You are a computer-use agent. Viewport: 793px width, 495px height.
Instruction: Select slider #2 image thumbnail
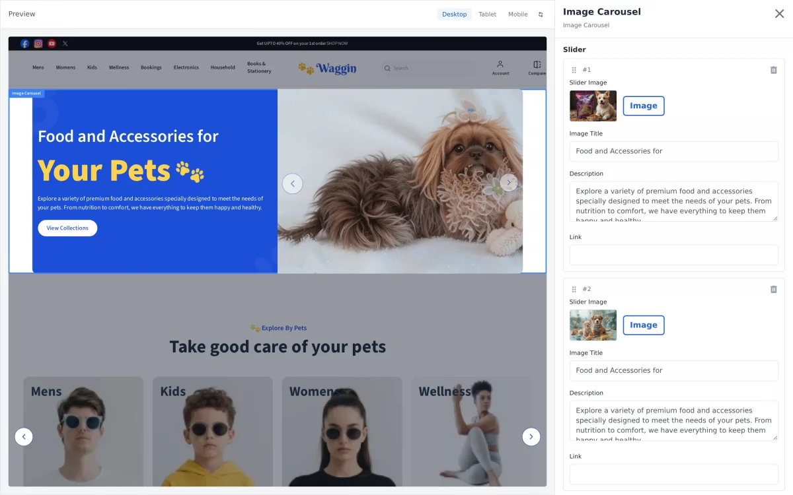pos(593,325)
